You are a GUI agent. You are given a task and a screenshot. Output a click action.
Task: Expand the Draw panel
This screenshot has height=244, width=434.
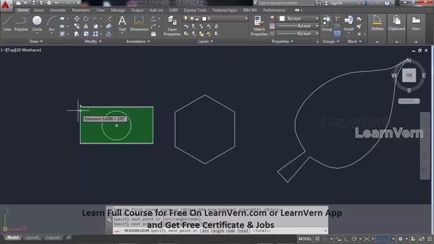(36, 41)
